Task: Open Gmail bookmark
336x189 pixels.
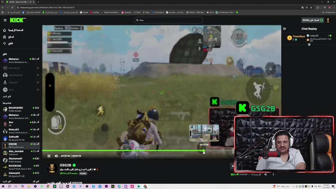Action: (x=137, y=12)
